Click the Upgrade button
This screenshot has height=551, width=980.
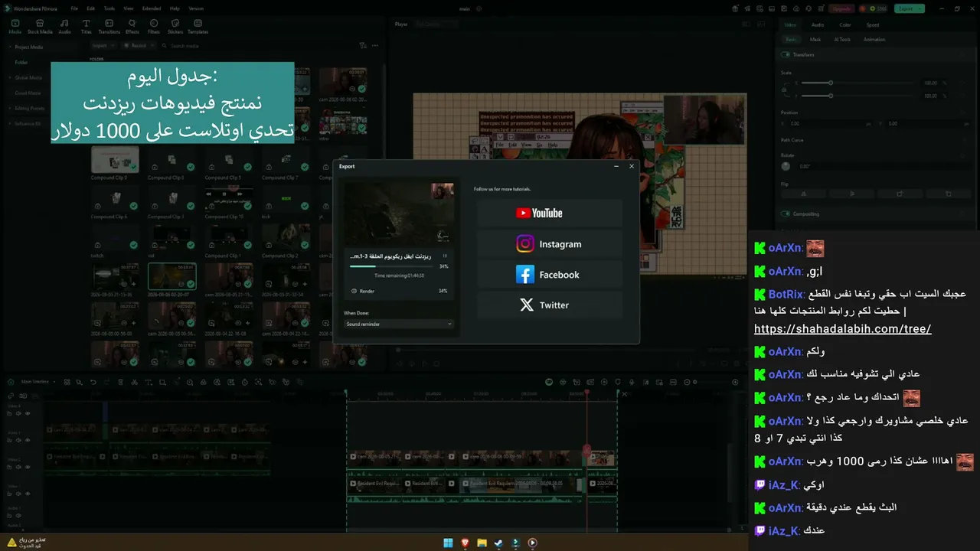point(841,8)
